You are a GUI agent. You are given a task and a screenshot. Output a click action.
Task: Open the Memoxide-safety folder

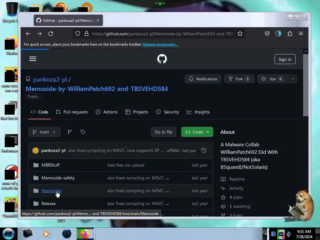point(58,178)
